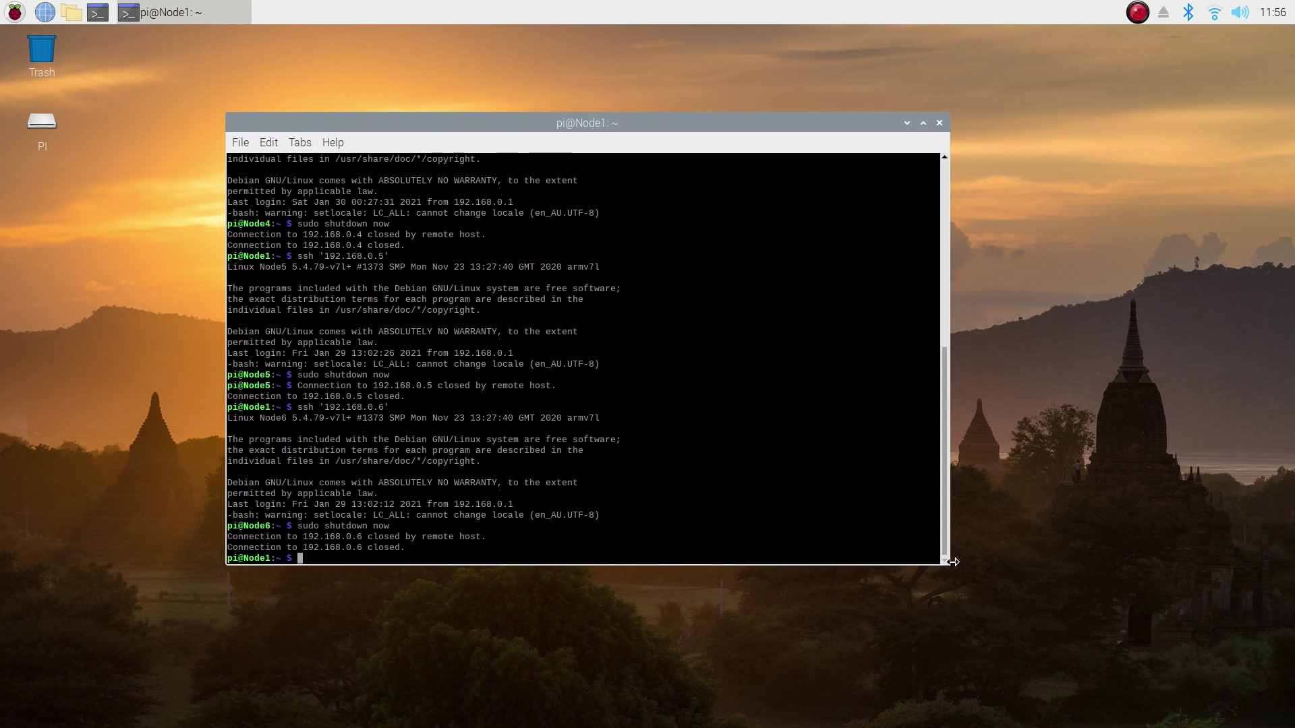
Task: Open the Wi-Fi network menu
Action: [x=1214, y=12]
